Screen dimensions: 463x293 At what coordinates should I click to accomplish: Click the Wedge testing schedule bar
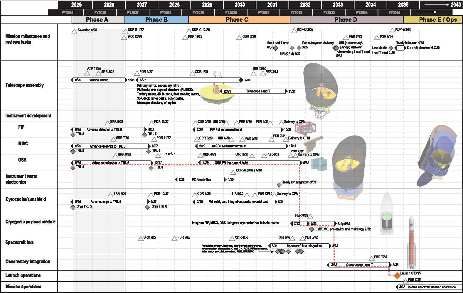pos(99,80)
